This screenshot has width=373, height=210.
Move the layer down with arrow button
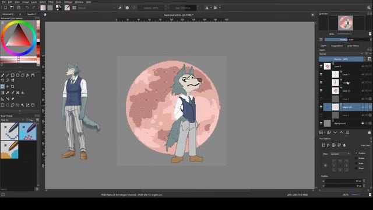[x=335, y=132]
